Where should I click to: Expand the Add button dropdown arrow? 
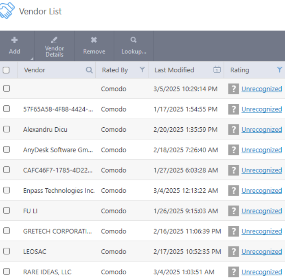[x=31, y=58]
